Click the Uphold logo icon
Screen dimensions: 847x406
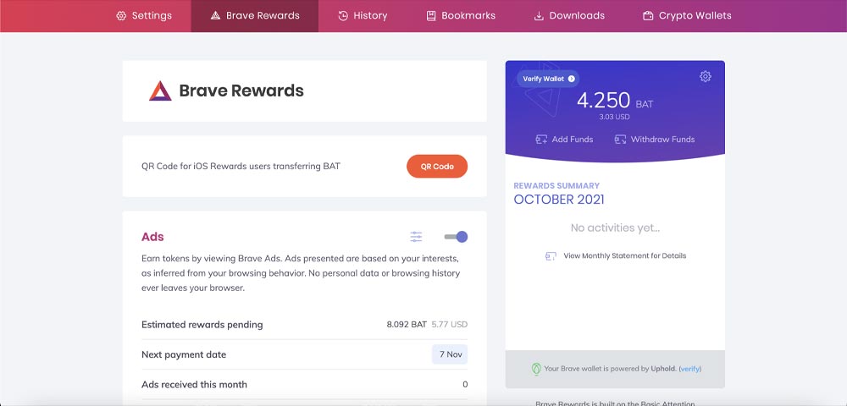(x=536, y=369)
